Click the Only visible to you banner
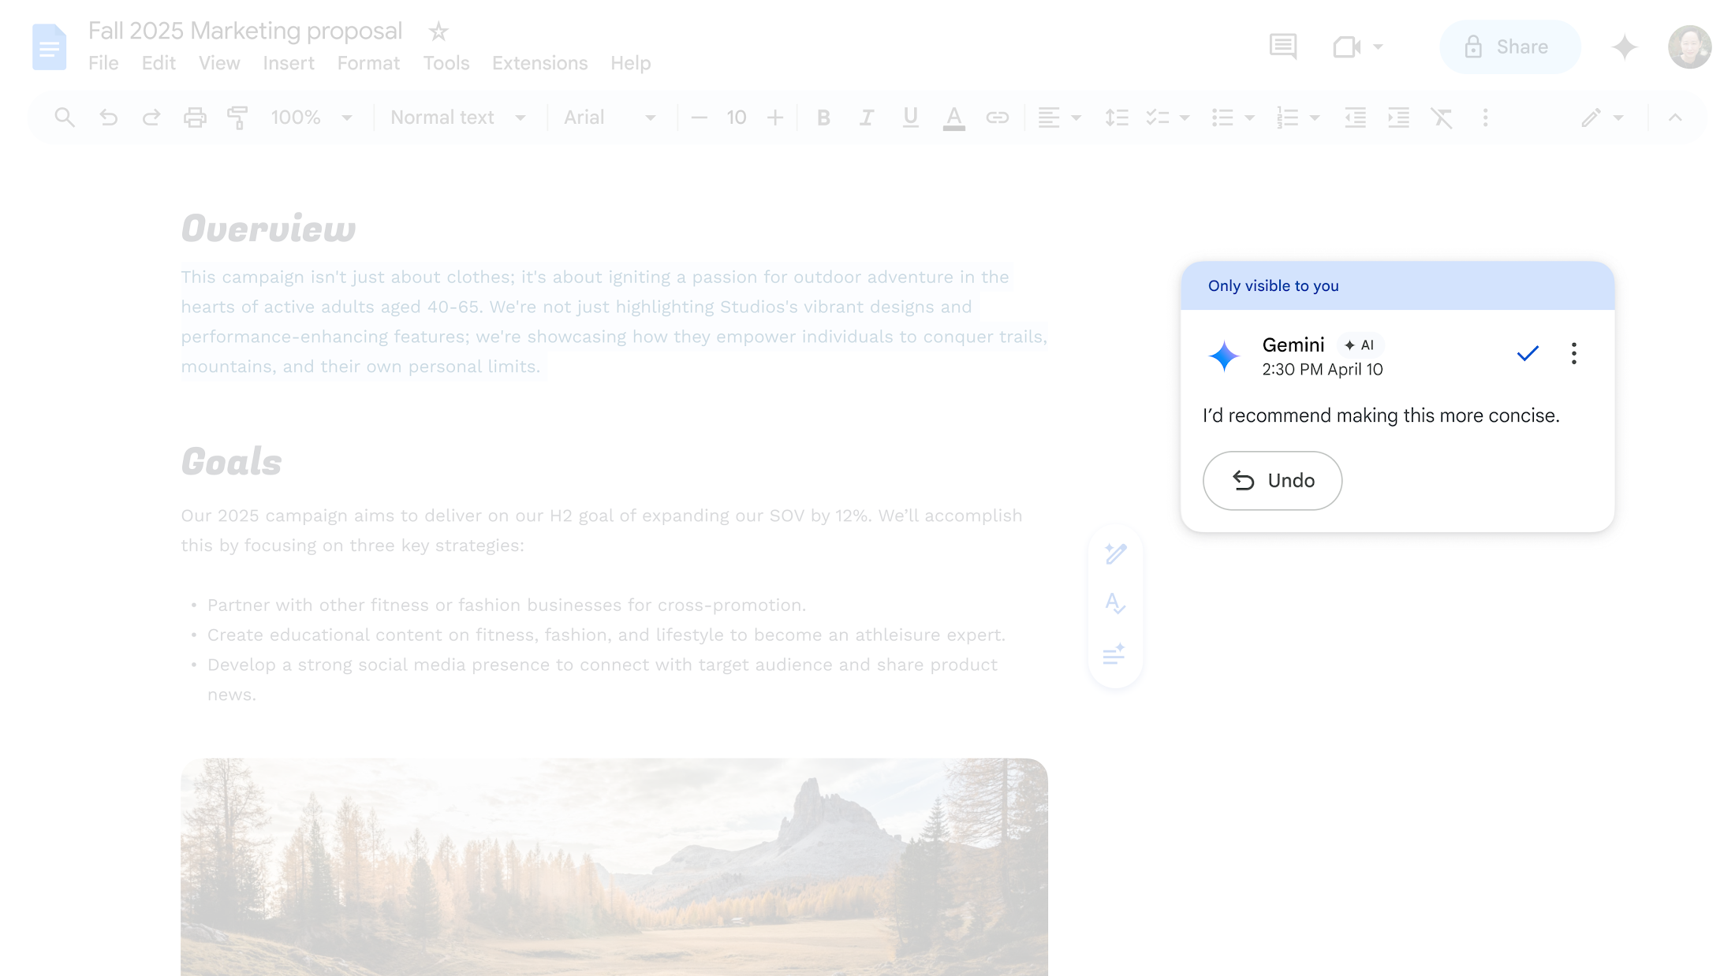Image resolution: width=1735 pixels, height=976 pixels. pos(1397,286)
